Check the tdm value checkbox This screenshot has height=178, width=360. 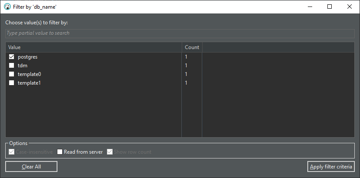[11, 66]
